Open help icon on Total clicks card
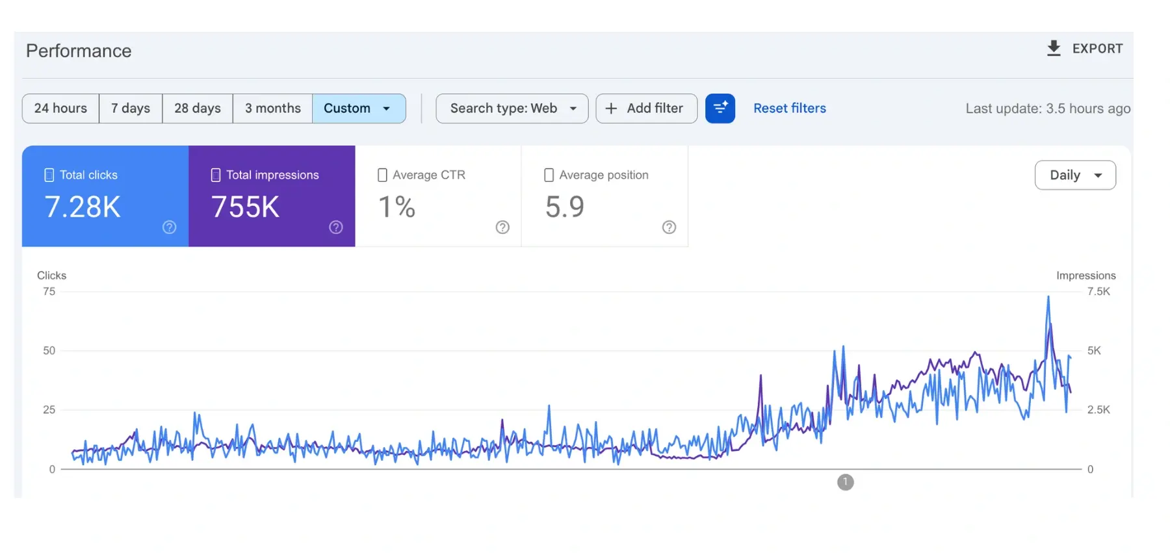Image resolution: width=1170 pixels, height=553 pixels. tap(170, 227)
